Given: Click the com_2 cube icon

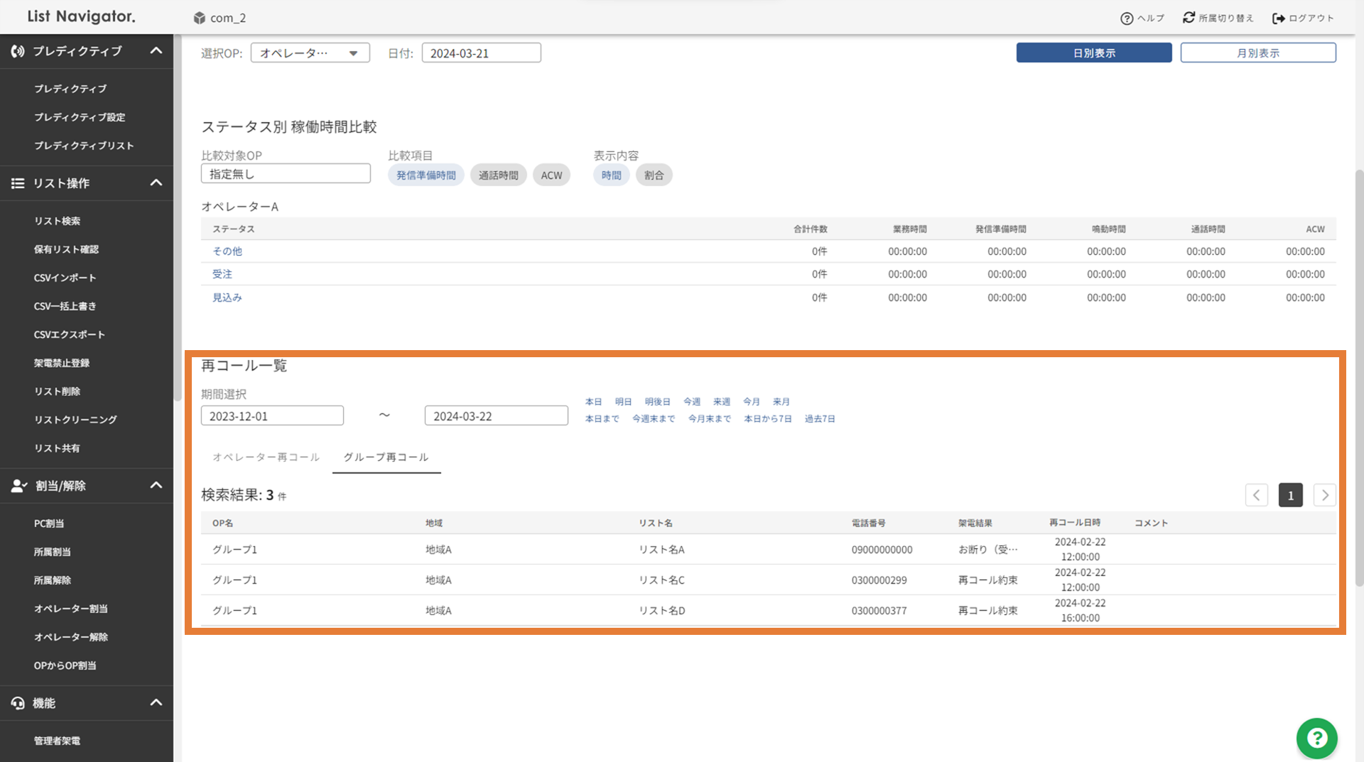Looking at the screenshot, I should [200, 18].
